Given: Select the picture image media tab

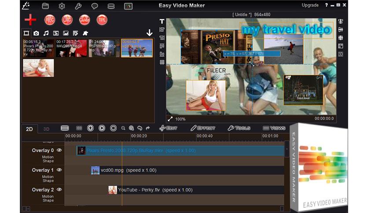Looking at the screenshot, I should [66, 33].
